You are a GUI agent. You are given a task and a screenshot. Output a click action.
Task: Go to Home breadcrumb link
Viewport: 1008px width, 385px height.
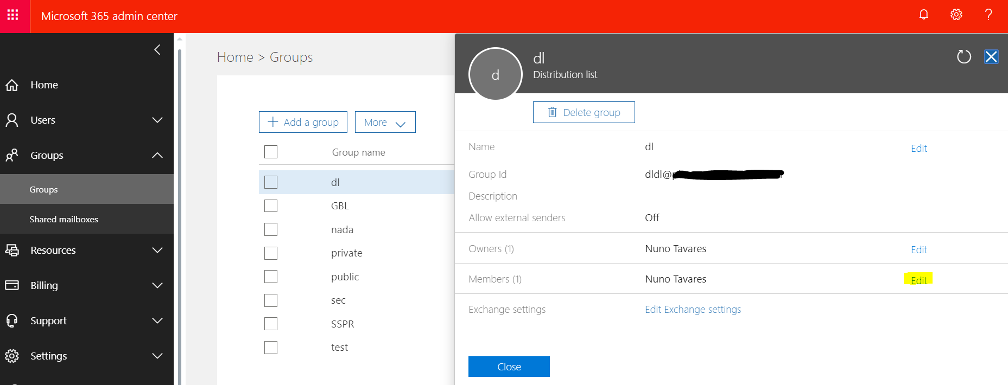[235, 57]
